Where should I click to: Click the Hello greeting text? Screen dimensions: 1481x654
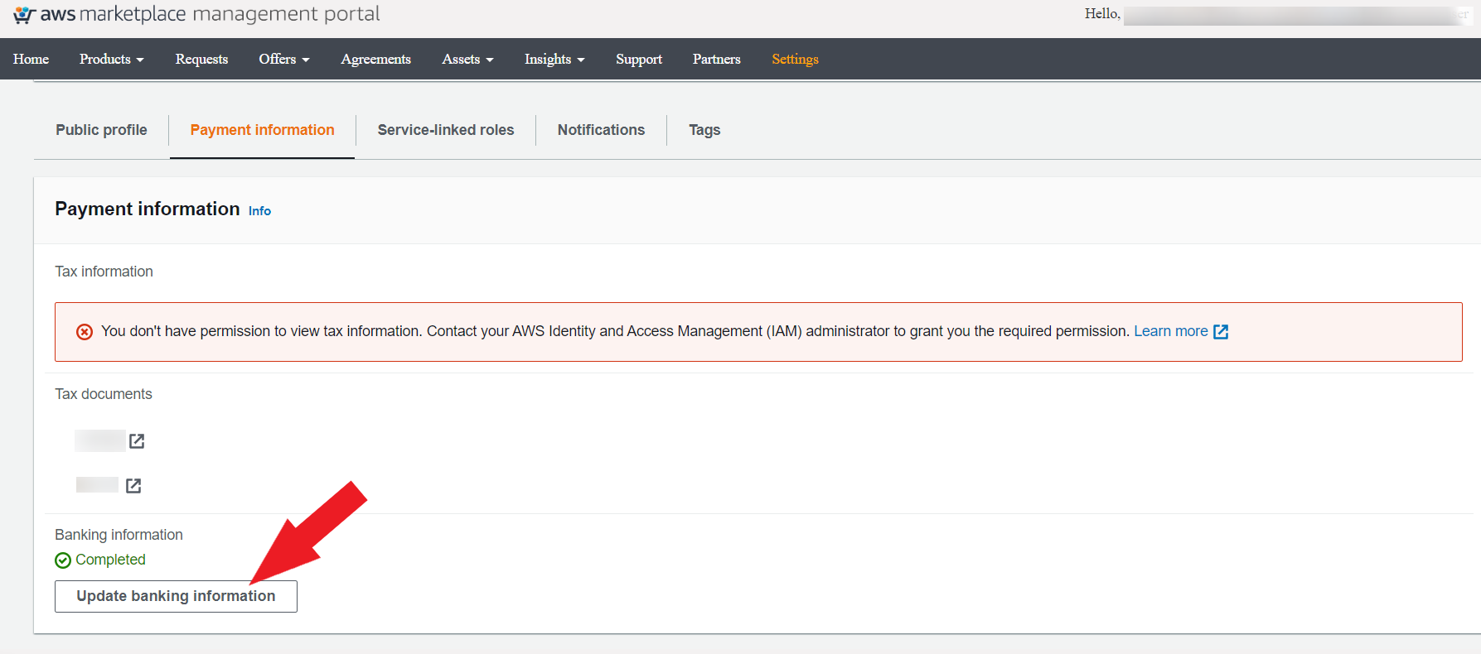1102,13
